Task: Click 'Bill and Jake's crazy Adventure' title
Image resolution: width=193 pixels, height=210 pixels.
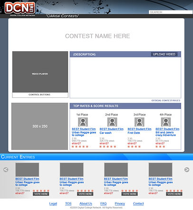Action: 165,134
